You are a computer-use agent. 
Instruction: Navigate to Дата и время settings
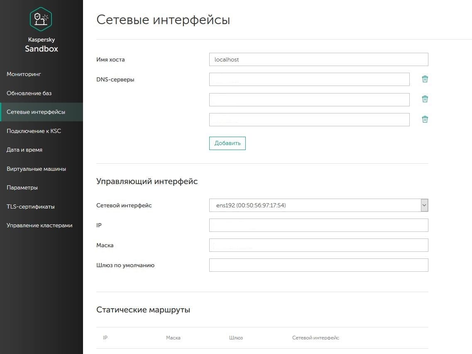coord(24,150)
